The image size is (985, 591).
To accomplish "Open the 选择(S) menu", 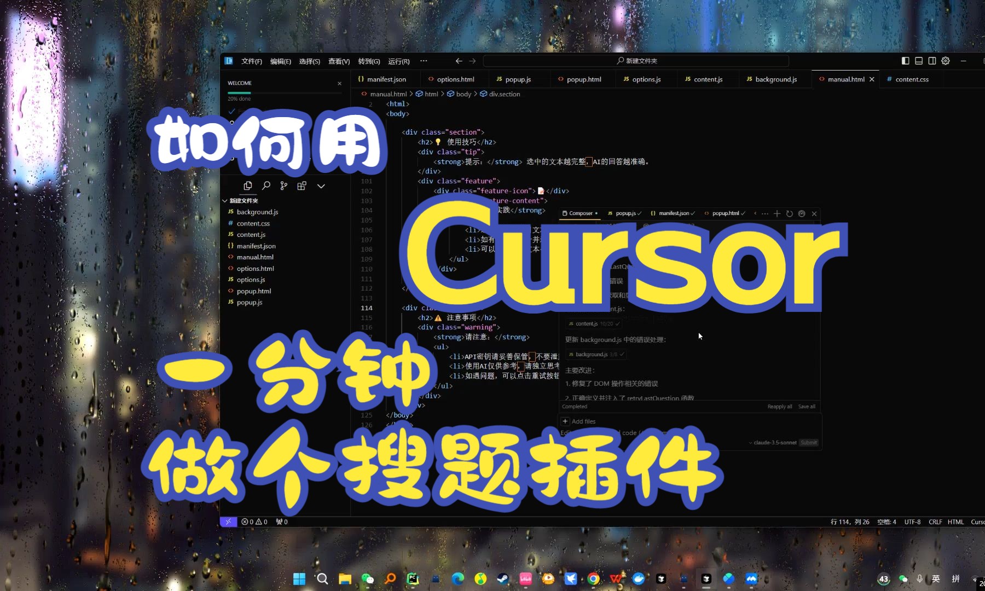I will 310,61.
